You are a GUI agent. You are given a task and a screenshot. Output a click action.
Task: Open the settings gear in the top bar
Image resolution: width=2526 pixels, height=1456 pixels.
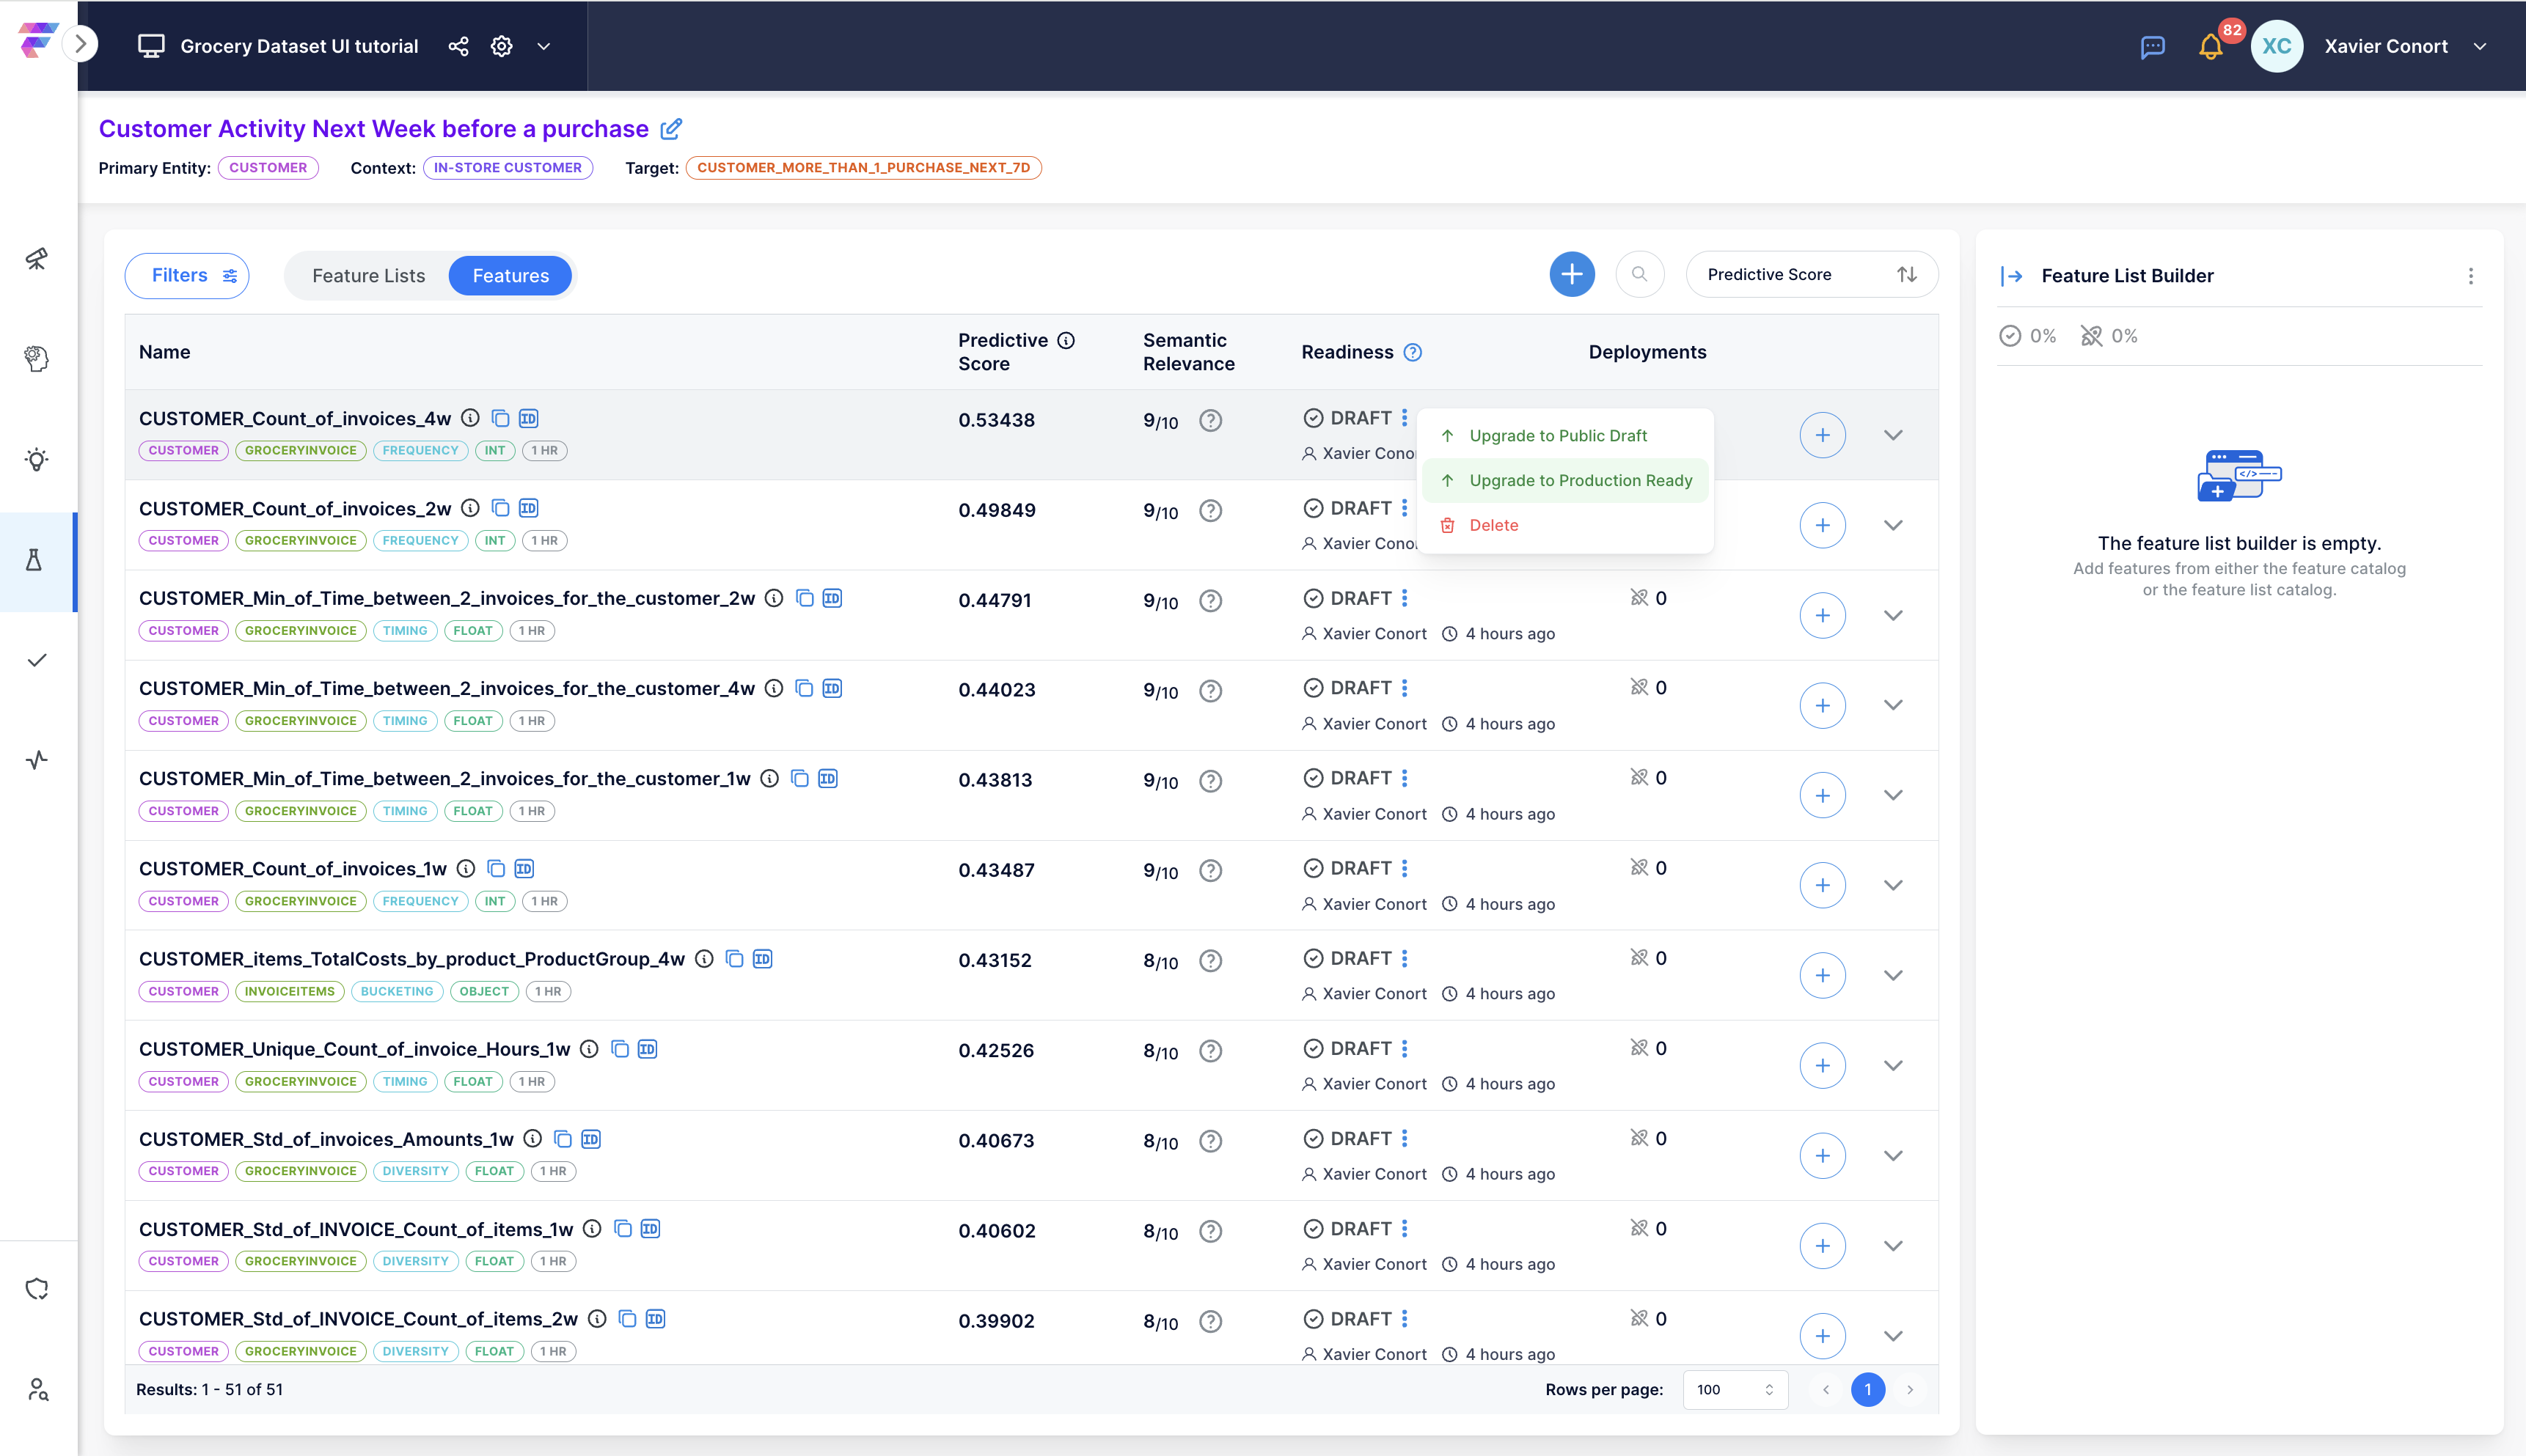(501, 46)
